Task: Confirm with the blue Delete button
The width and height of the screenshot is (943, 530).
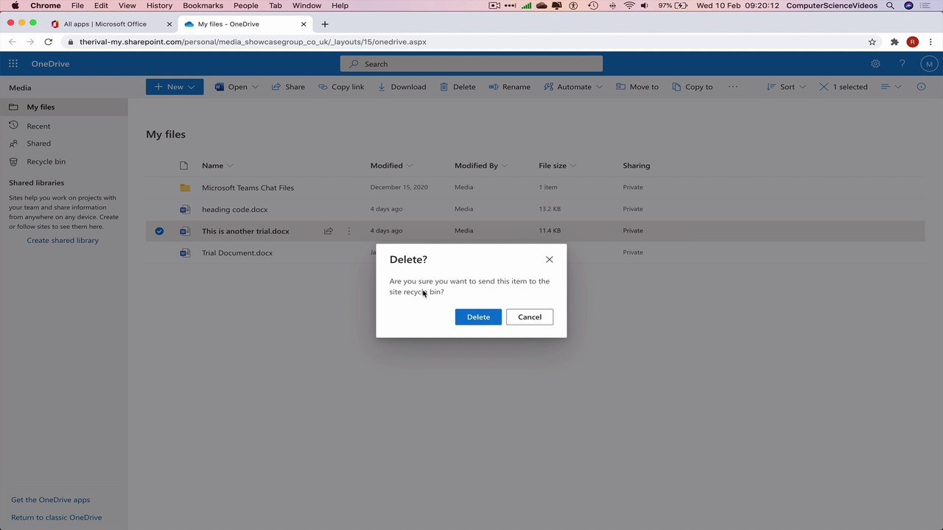Action: point(478,317)
